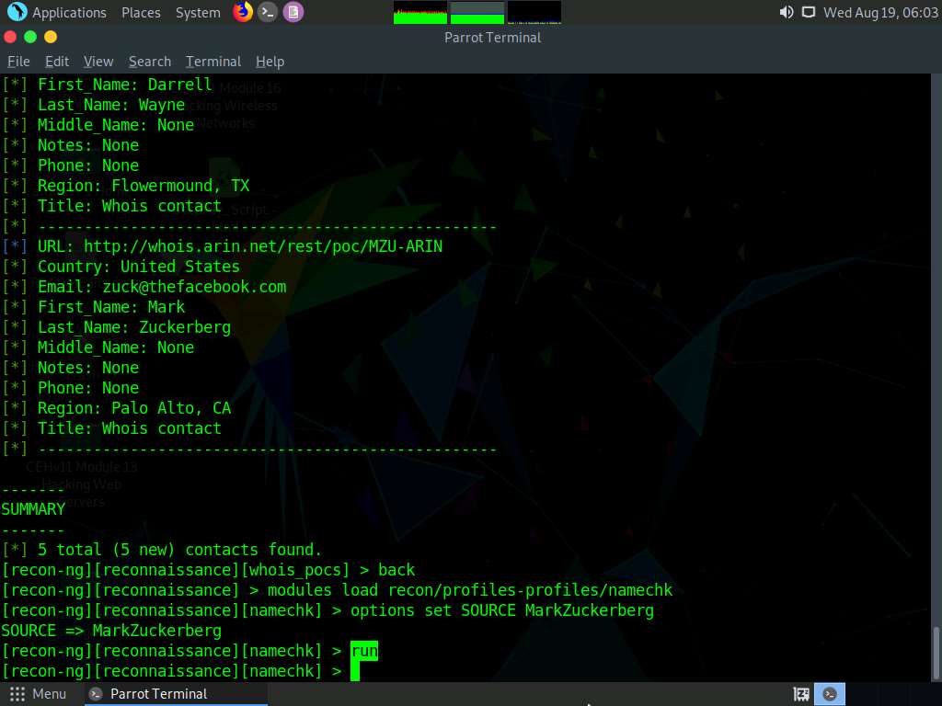The image size is (942, 706).
Task: Click the third system monitor graph
Action: (534, 12)
